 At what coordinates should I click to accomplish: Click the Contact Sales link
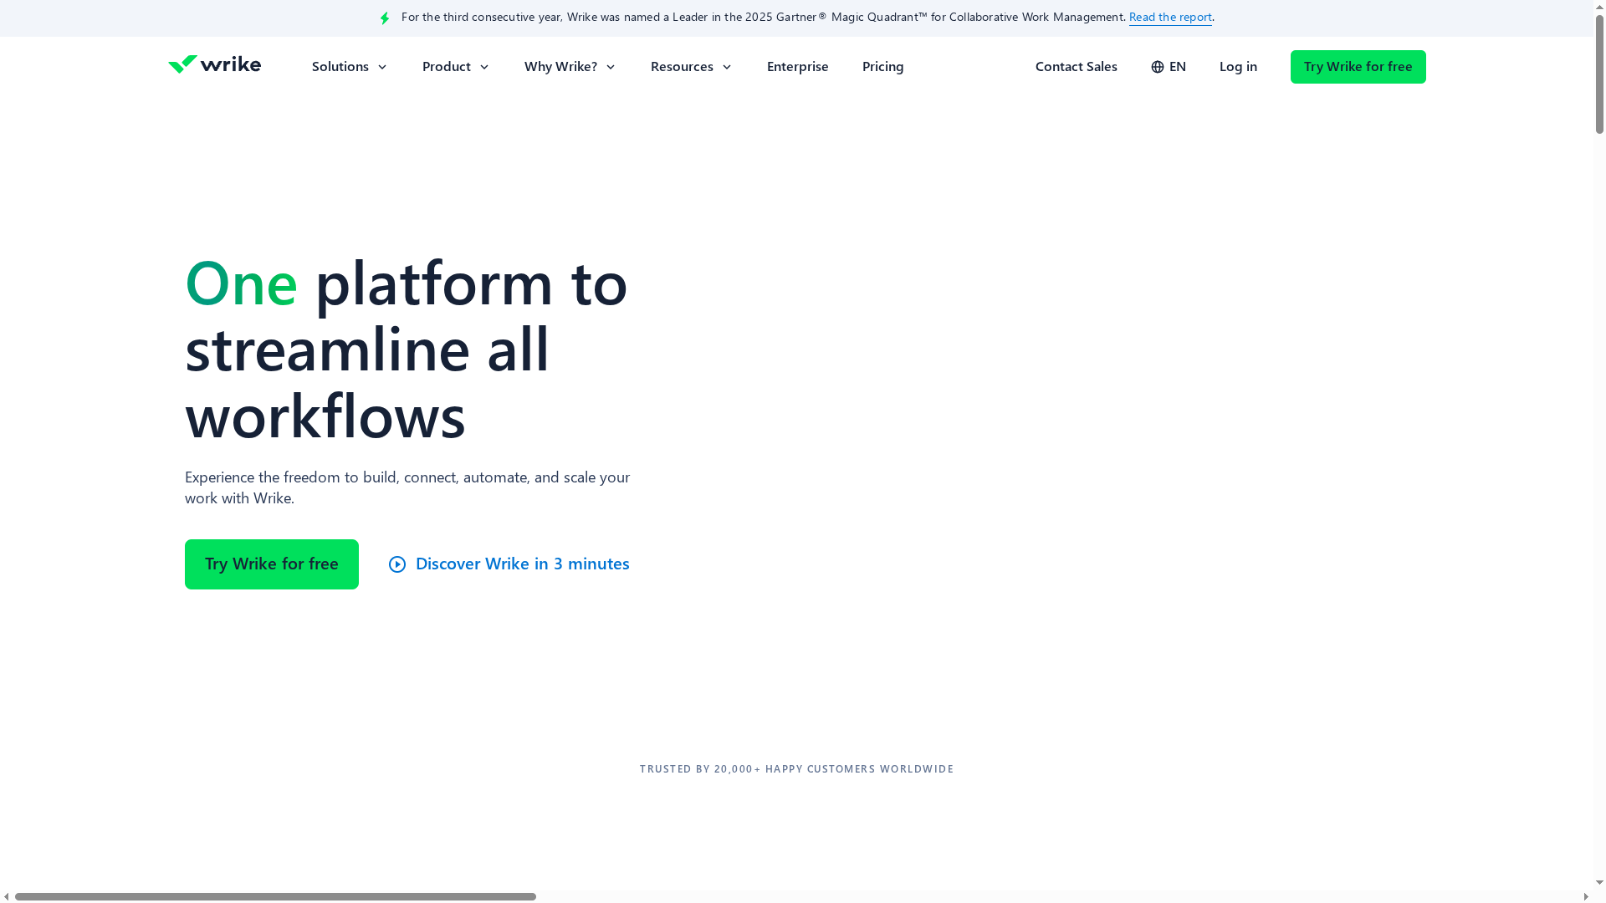point(1076,66)
